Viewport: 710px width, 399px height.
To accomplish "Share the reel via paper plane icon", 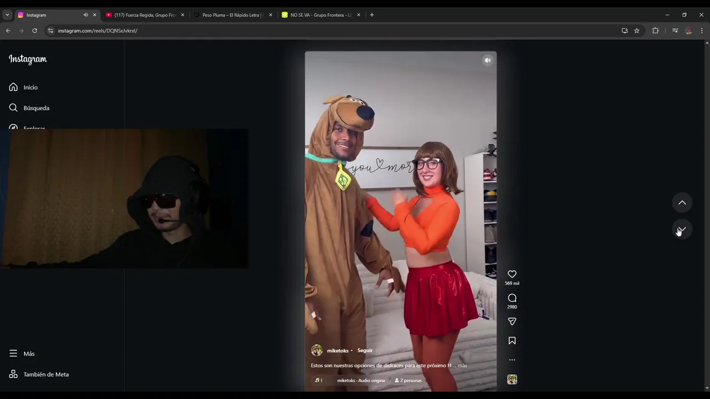I will pos(512,321).
